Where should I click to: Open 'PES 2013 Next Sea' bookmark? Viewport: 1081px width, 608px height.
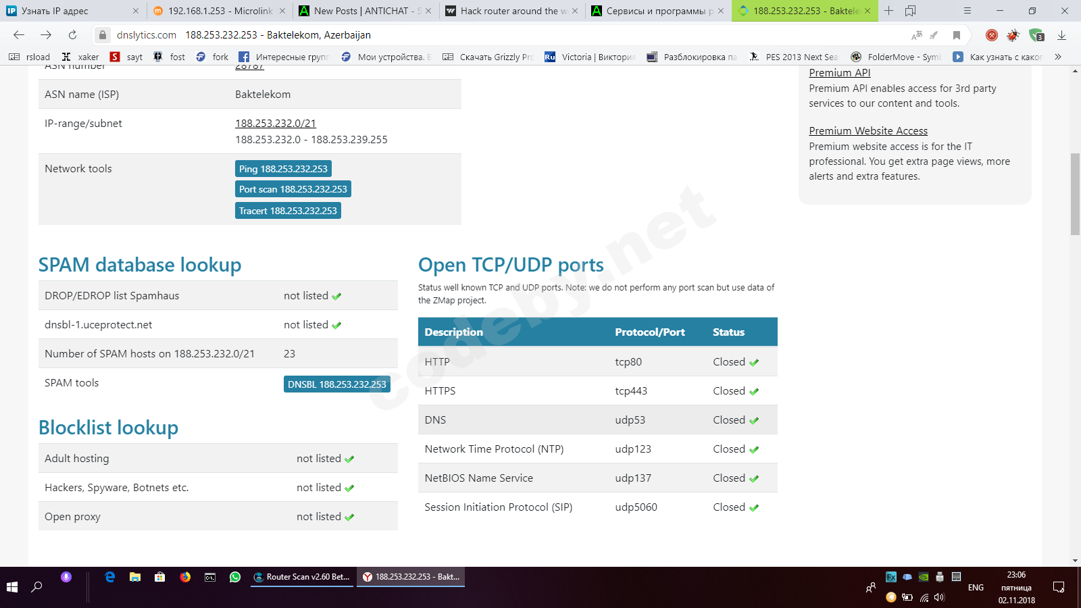point(794,57)
